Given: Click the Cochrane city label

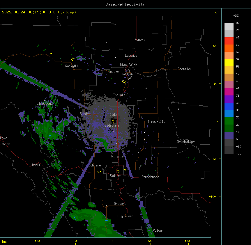Looking at the screenshot, I should [x=94, y=165].
